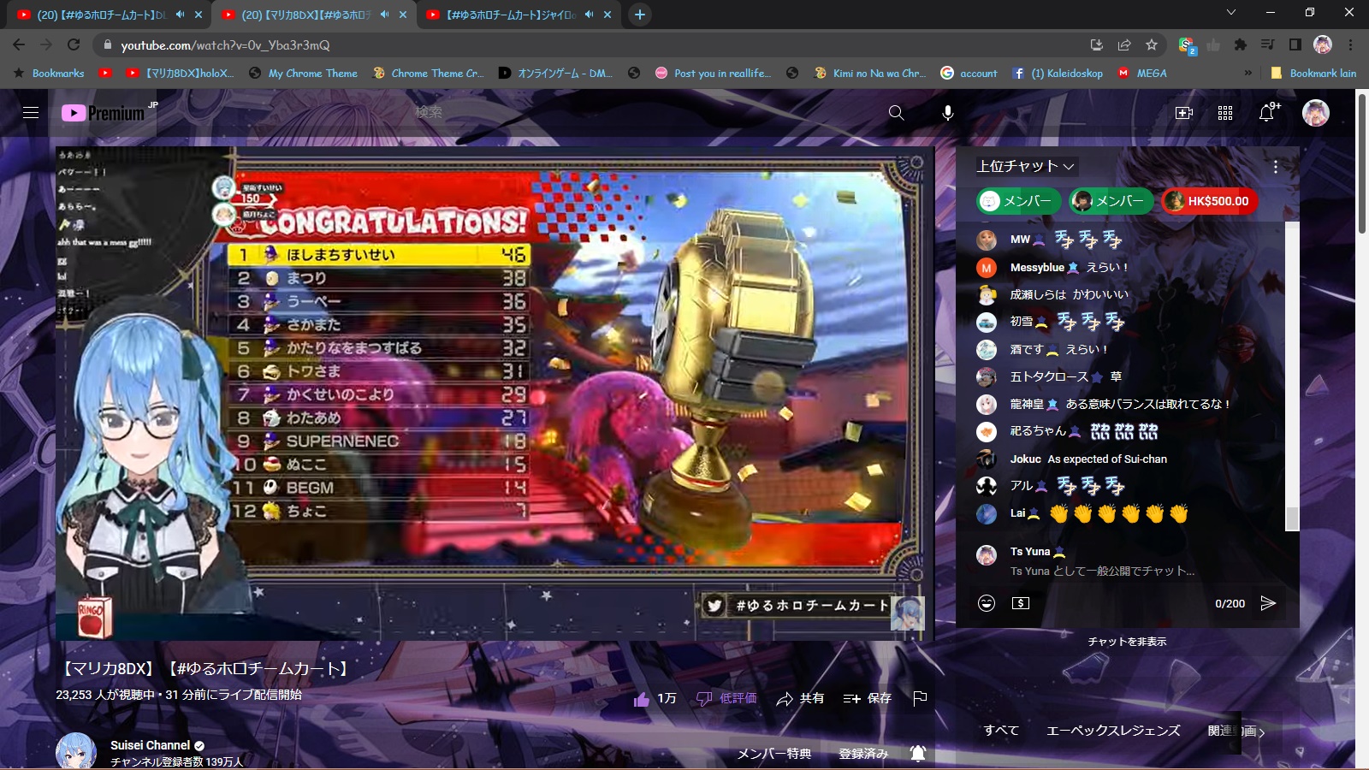
Task: Open the account Google bookmark
Action: (969, 74)
